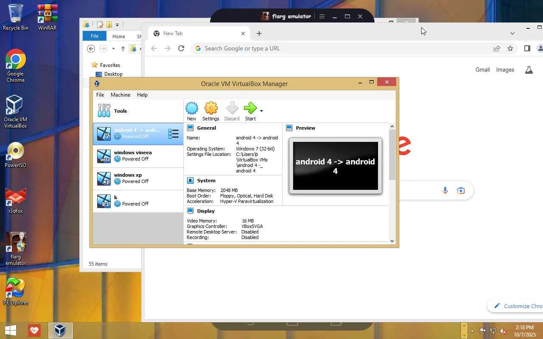Select Desktop under Favorites in Explorer

(x=113, y=74)
